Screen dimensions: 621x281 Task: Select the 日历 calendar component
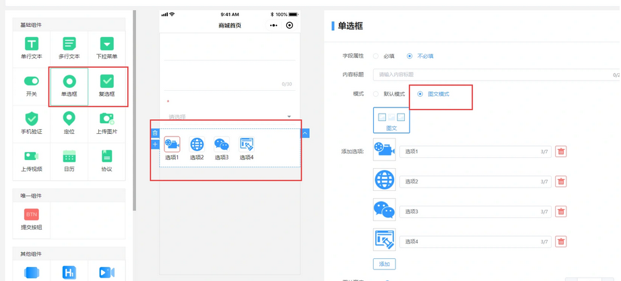[x=69, y=157]
